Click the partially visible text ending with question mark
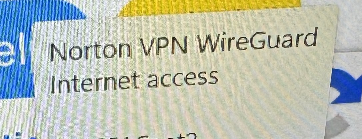This screenshot has height=139, width=362. [x=148, y=136]
